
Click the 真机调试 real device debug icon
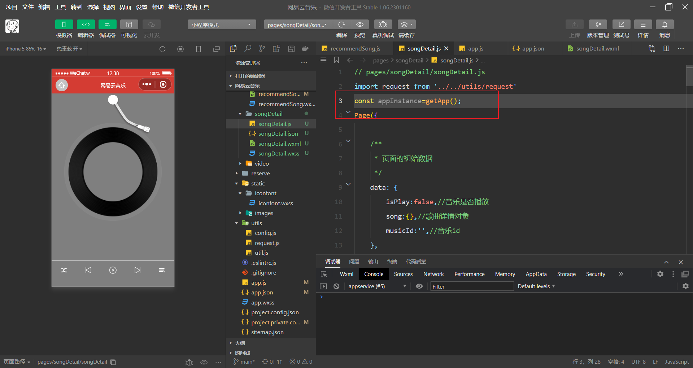coord(383,25)
